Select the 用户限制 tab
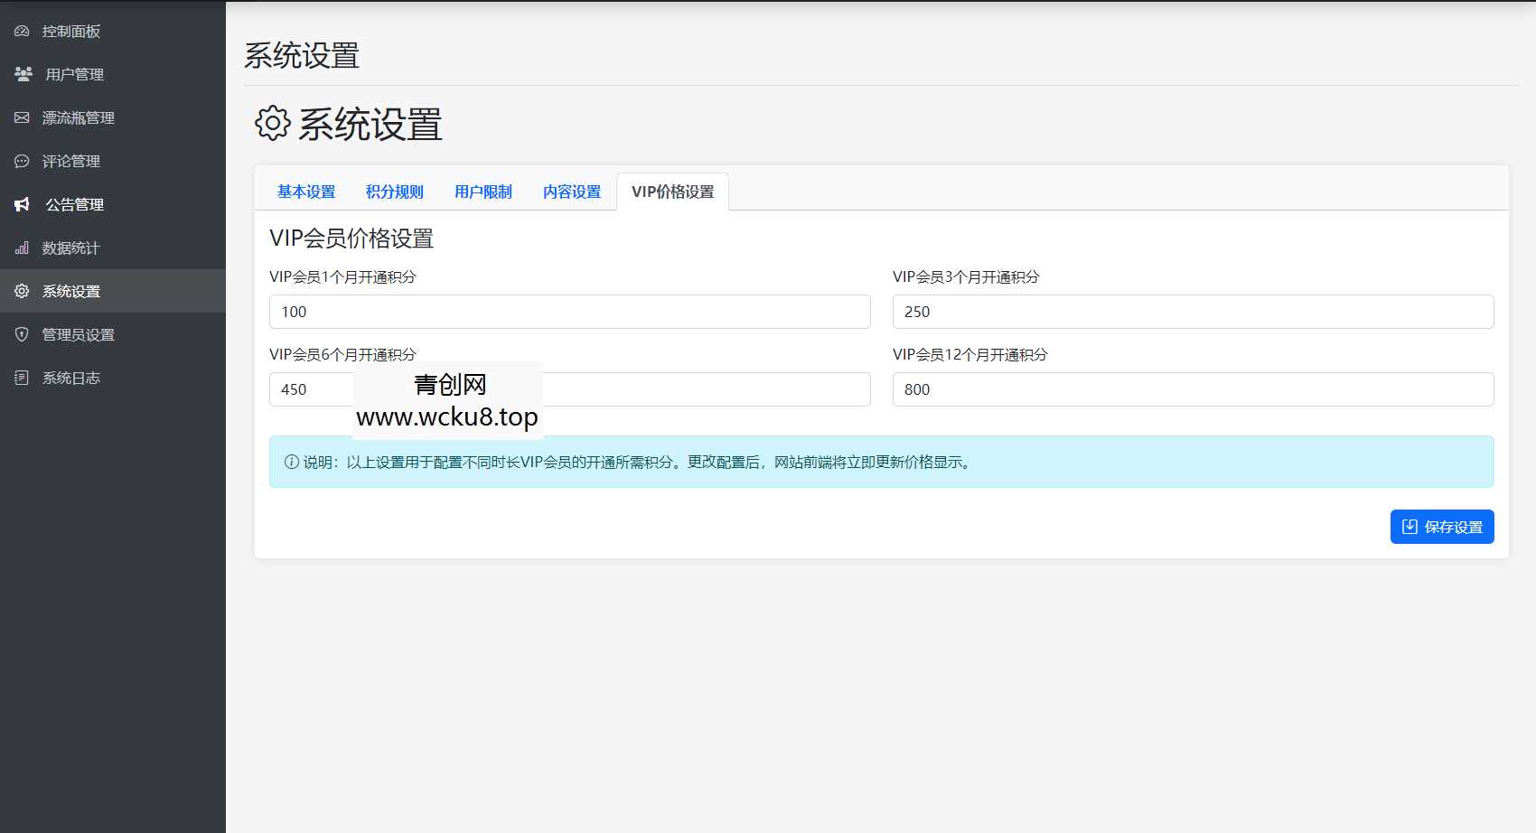 [x=483, y=191]
